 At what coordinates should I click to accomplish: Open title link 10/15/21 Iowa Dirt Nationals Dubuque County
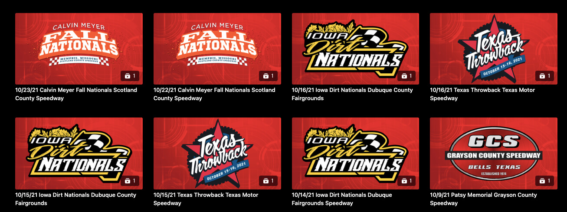click(75, 199)
